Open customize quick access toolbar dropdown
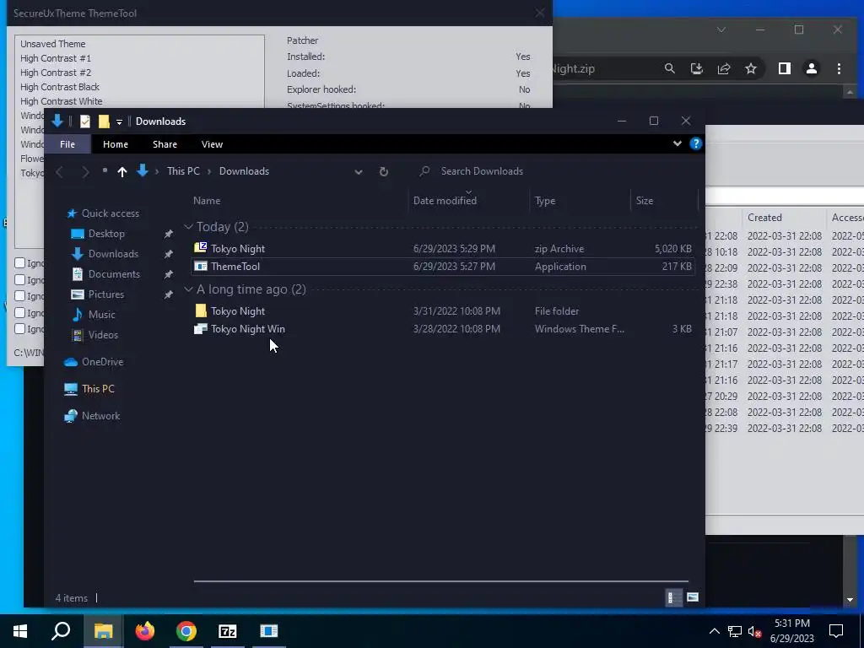Screen dimensions: 864x648 point(119,121)
